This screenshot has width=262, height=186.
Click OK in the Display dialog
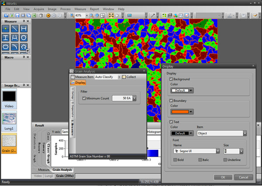point(223,177)
